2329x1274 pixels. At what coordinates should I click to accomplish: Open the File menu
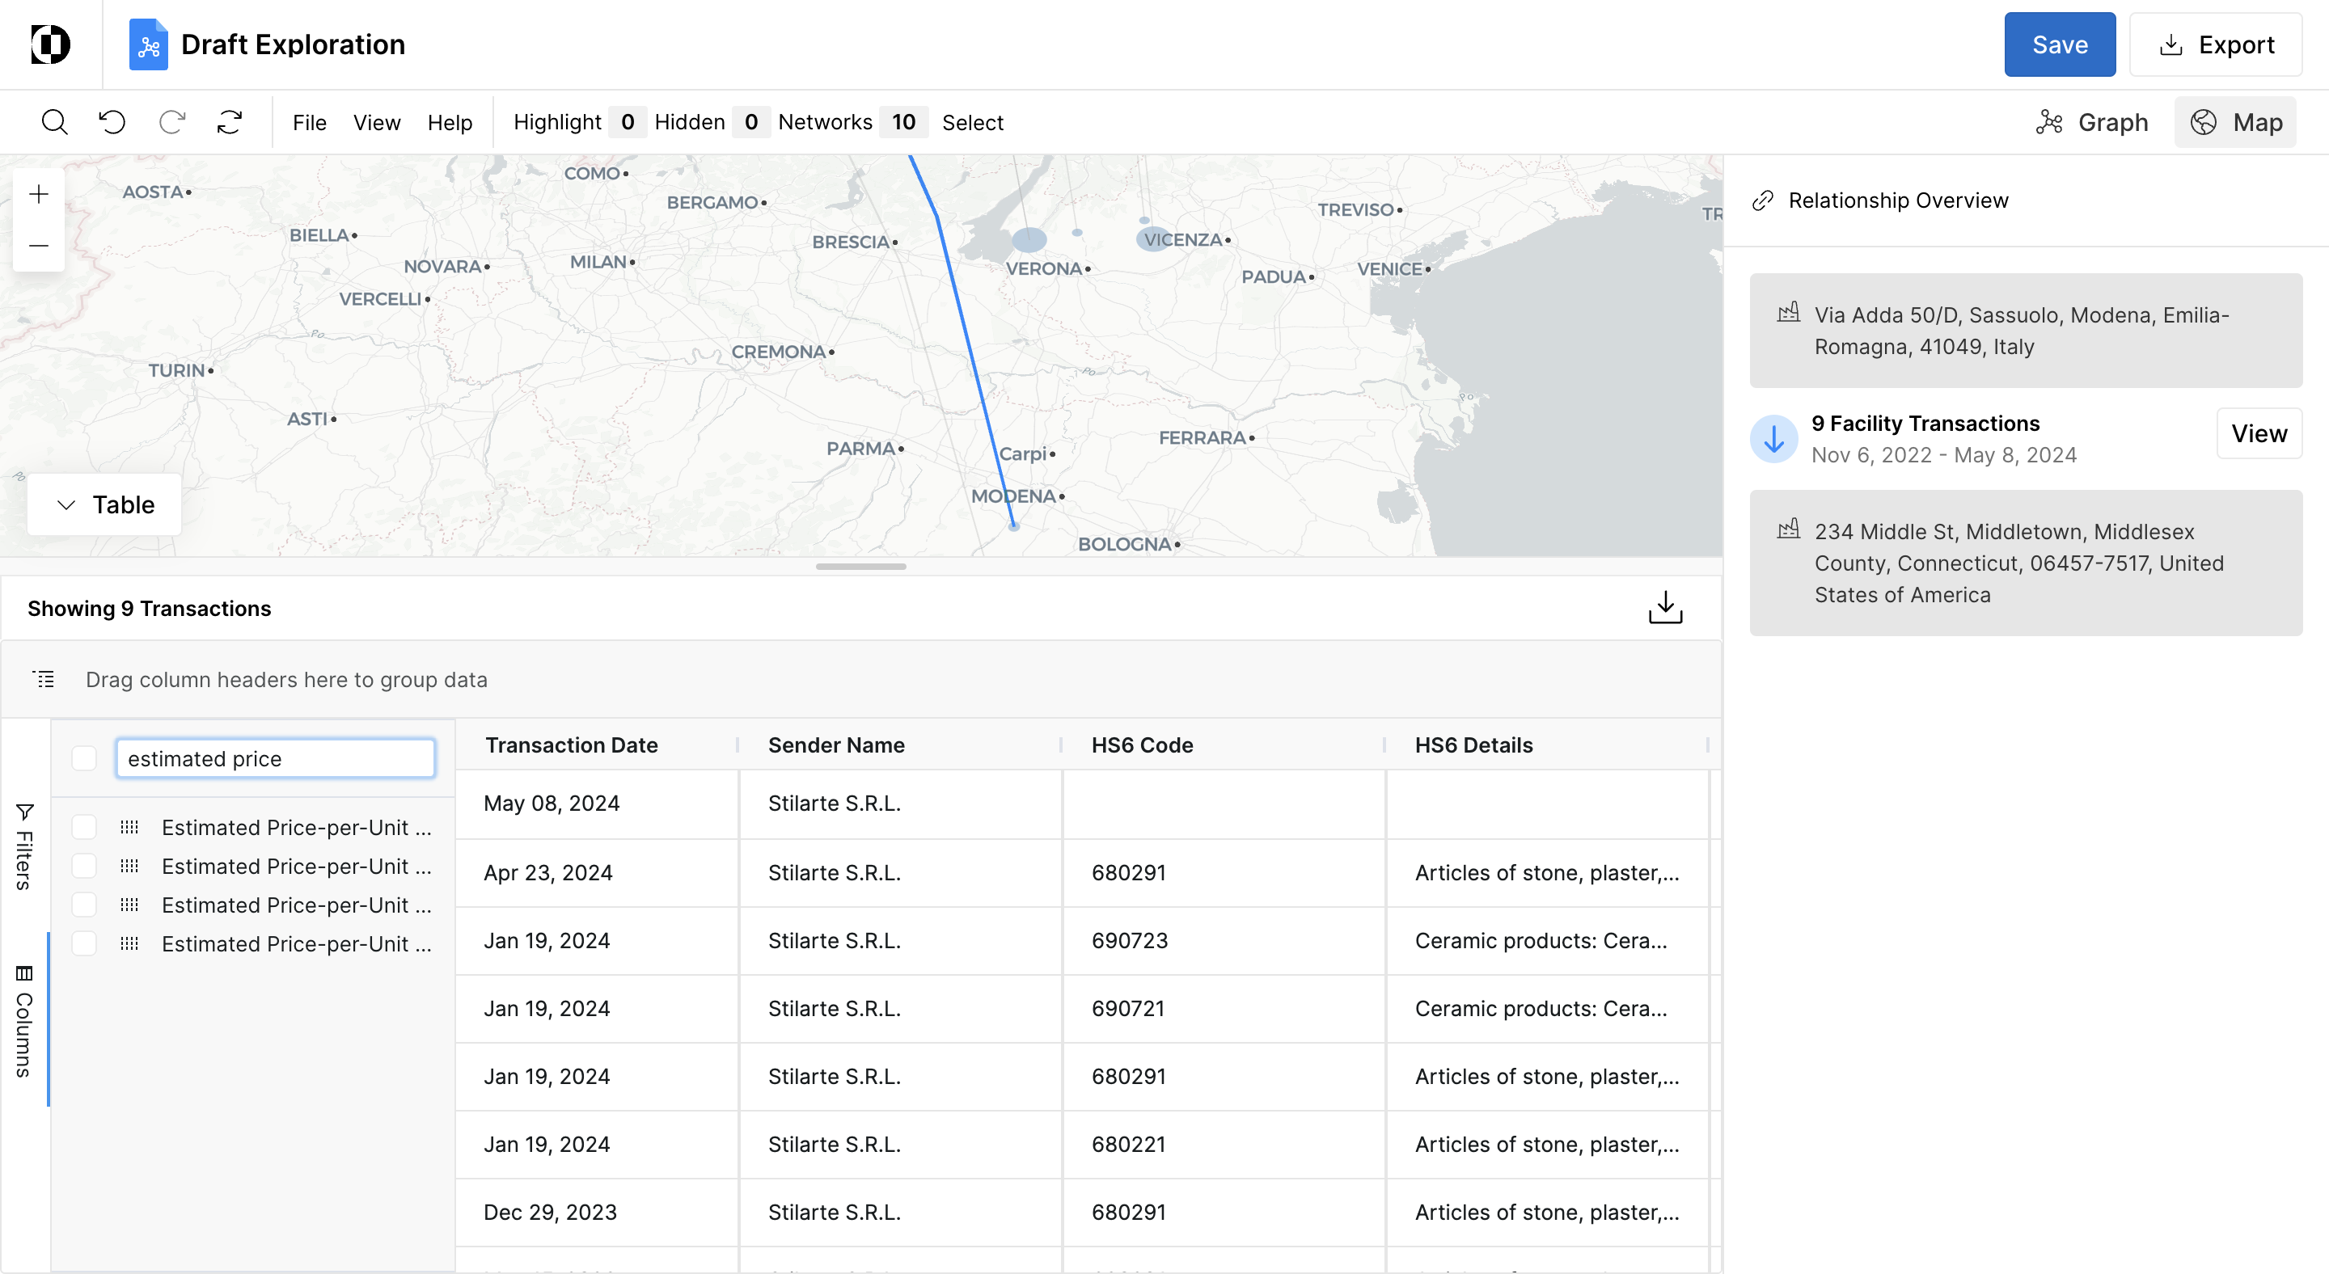point(309,122)
